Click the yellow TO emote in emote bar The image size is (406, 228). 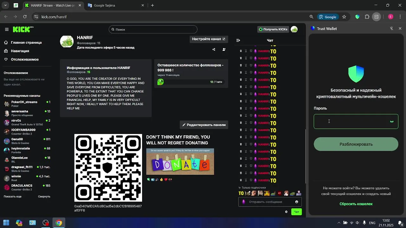[x=241, y=193]
